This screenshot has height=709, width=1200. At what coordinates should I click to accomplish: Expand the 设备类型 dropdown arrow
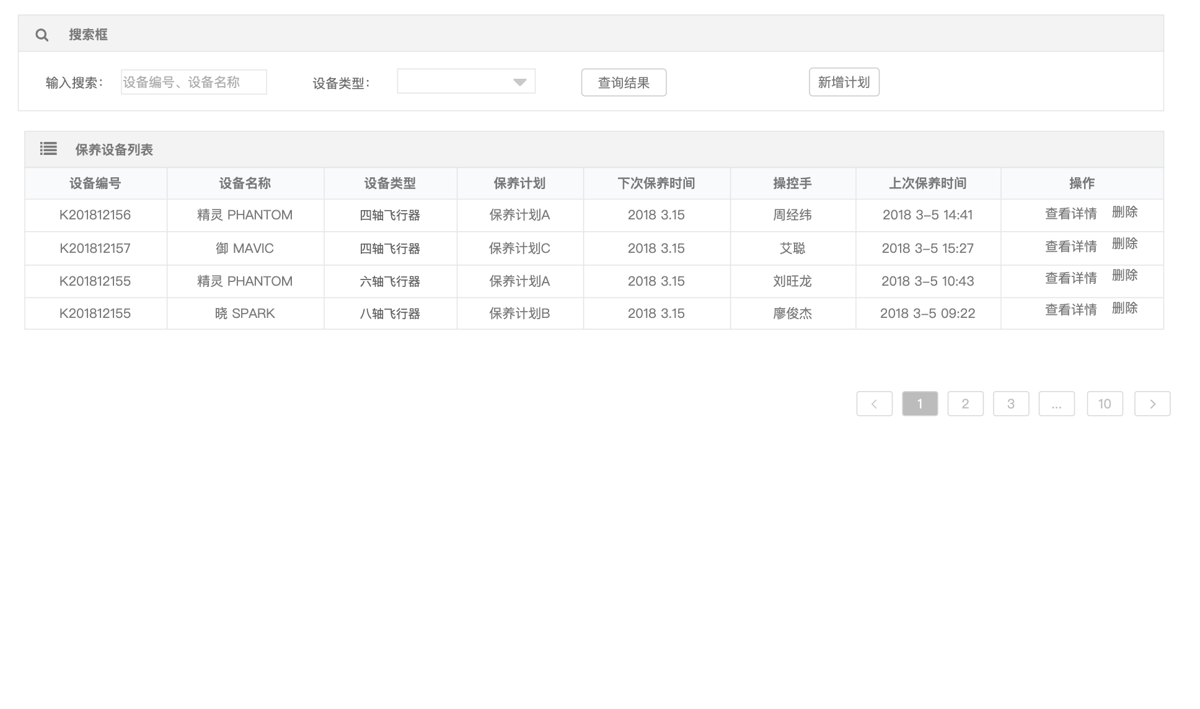(519, 82)
